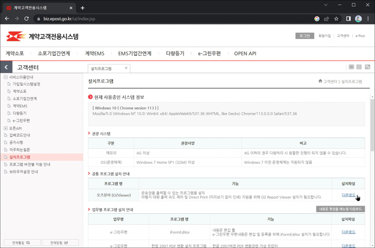Select the 계약고객전용시스템 browser tab
375x248 pixels.
click(40, 8)
